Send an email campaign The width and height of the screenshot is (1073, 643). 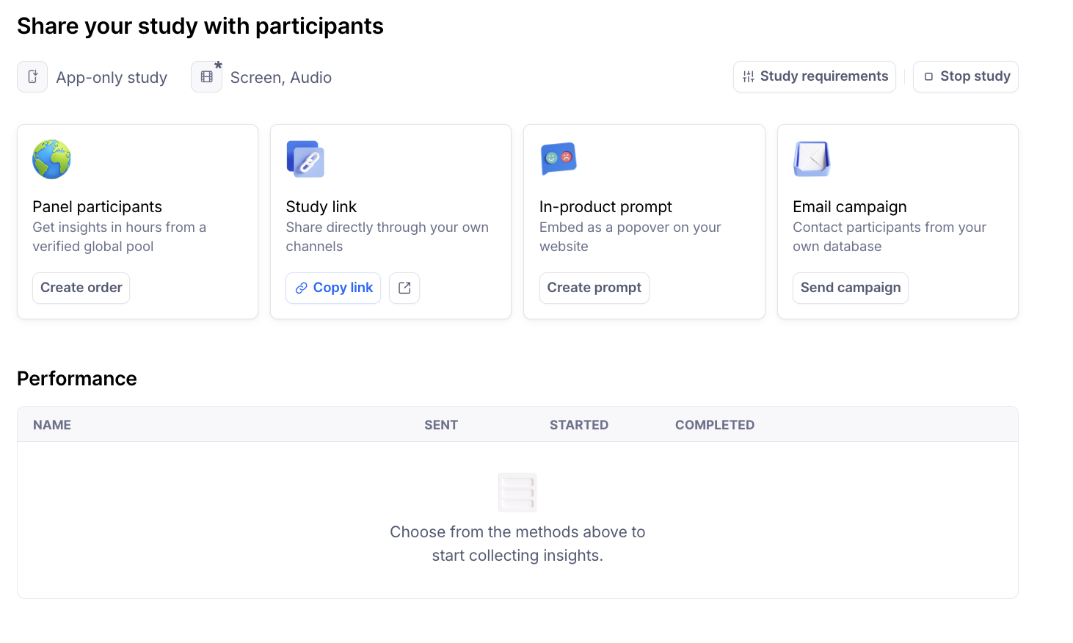tap(851, 288)
